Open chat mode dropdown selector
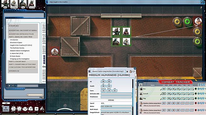This screenshot has height=115, width=206. 35,95
